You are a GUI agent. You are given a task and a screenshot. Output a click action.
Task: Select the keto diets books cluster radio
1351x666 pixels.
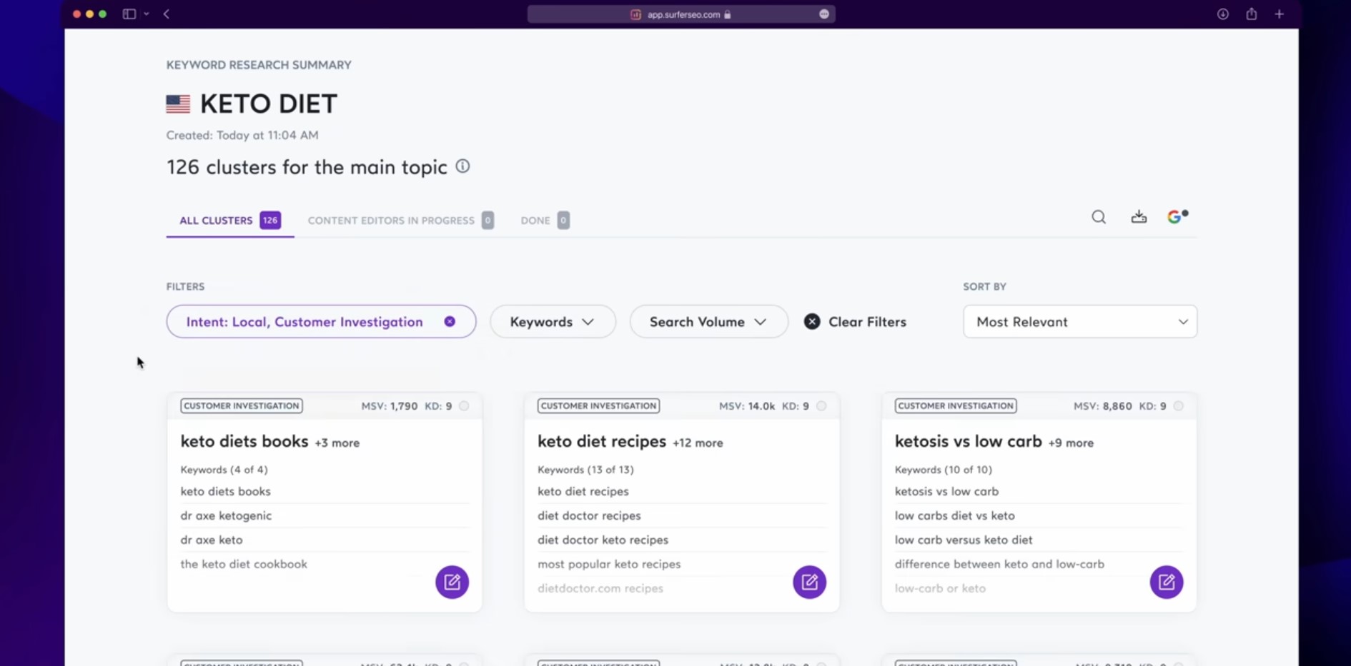click(x=464, y=406)
